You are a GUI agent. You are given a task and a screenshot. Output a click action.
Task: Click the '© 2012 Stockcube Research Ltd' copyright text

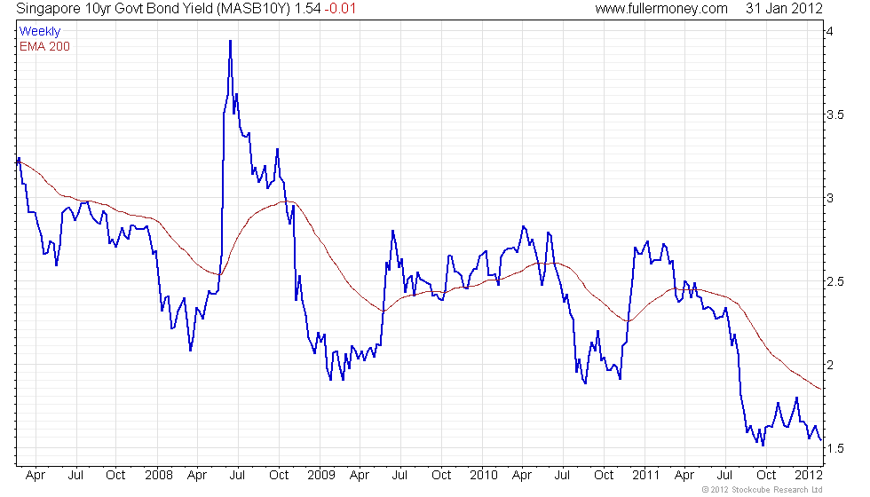click(762, 490)
